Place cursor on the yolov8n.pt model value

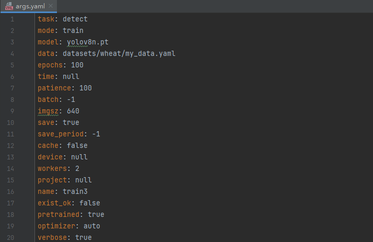click(x=88, y=42)
